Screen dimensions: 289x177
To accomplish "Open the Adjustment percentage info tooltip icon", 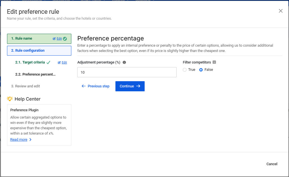I will tap(124, 62).
